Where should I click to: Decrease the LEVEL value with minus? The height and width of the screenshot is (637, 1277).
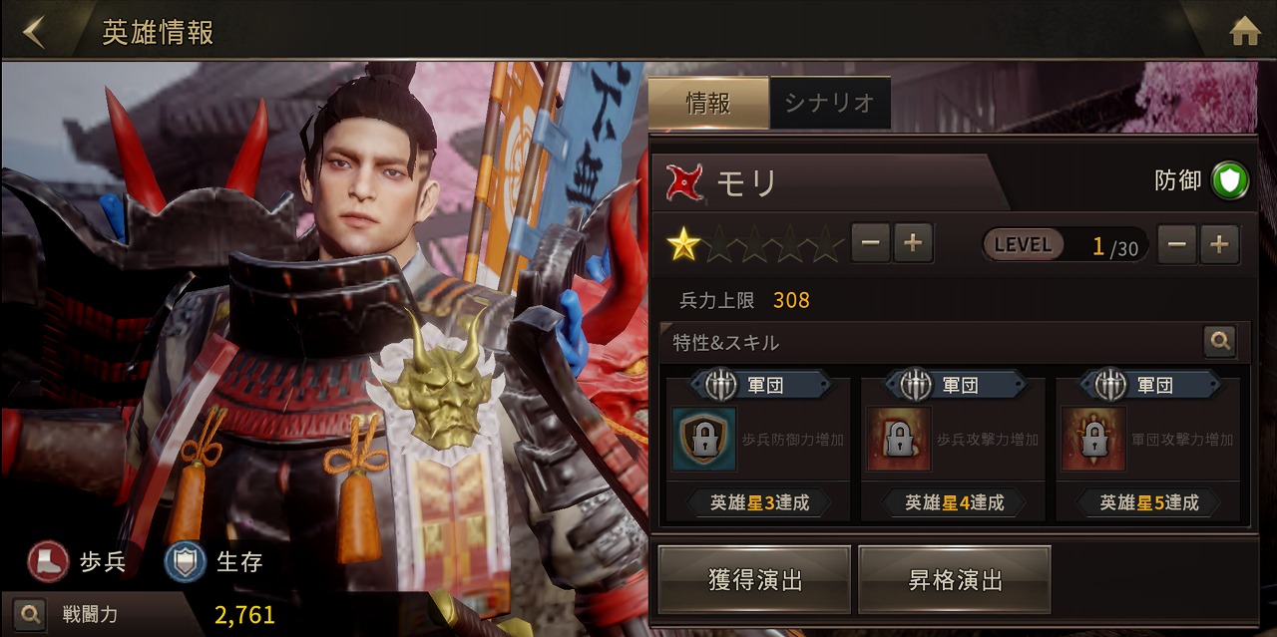(x=1177, y=244)
